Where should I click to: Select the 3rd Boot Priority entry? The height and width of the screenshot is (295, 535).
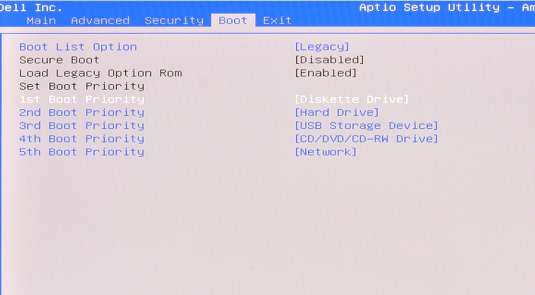82,125
